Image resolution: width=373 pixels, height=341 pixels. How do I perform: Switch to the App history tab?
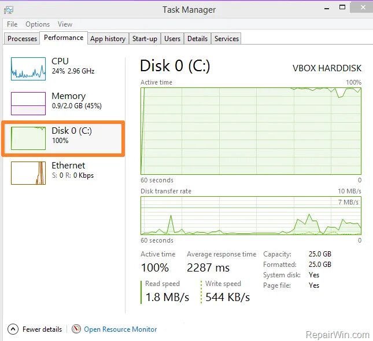[108, 39]
